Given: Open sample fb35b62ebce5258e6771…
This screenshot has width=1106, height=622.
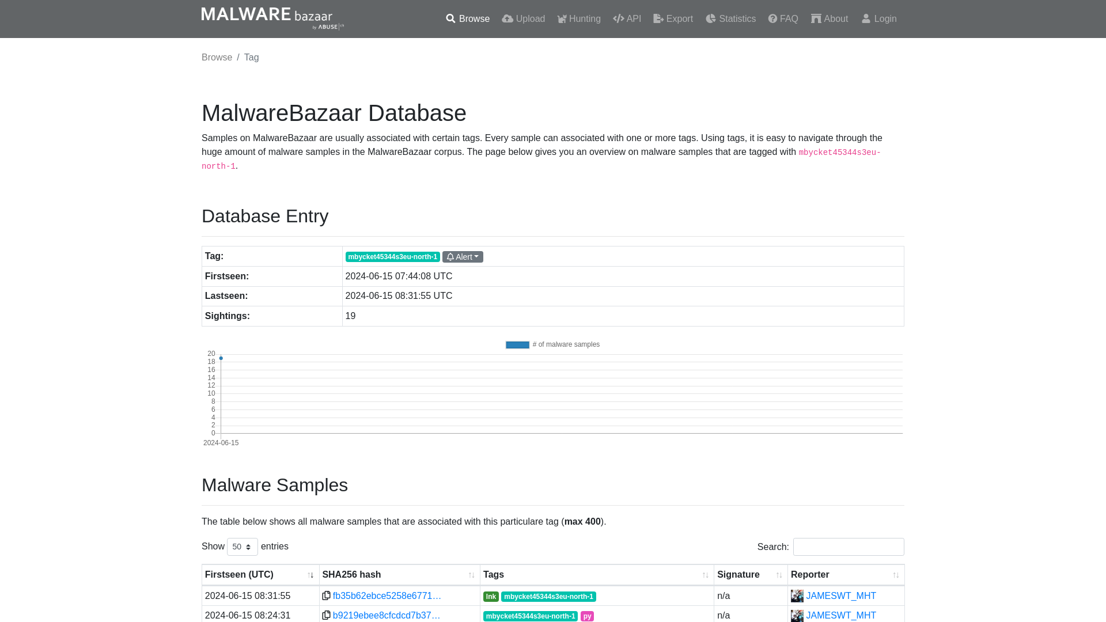Looking at the screenshot, I should point(387,596).
